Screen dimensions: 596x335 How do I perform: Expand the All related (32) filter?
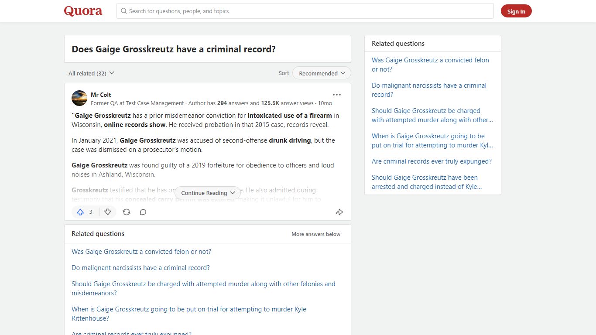[91, 73]
